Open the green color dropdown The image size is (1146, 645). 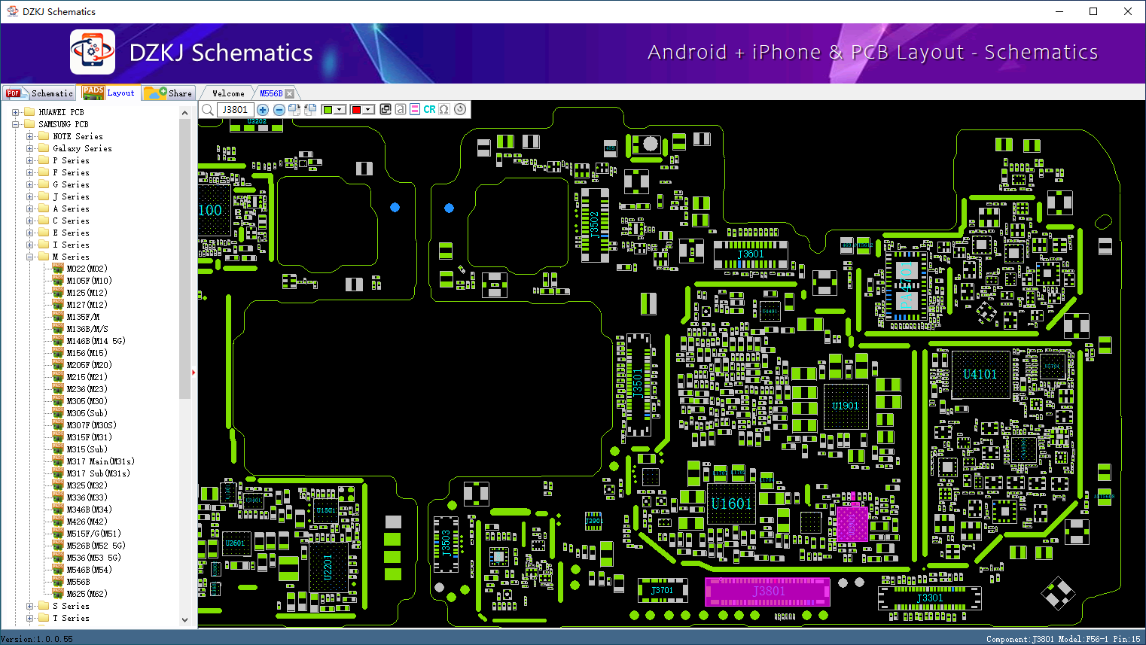[340, 110]
